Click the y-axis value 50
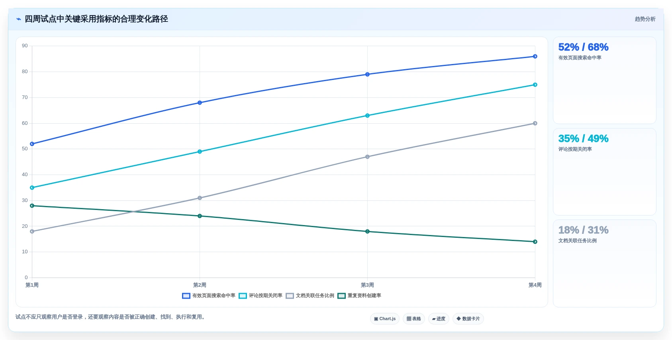 coord(25,149)
